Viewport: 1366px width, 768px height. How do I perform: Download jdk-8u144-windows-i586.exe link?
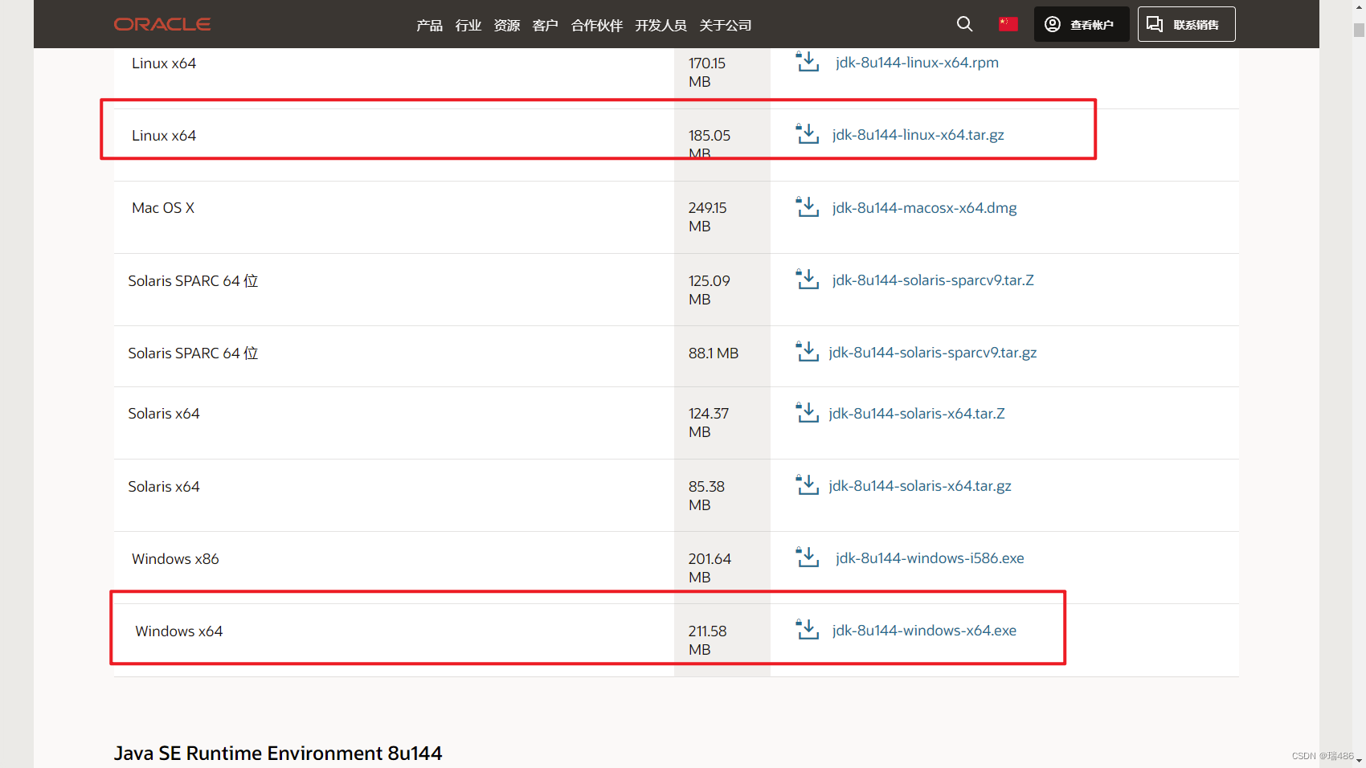[x=930, y=558]
